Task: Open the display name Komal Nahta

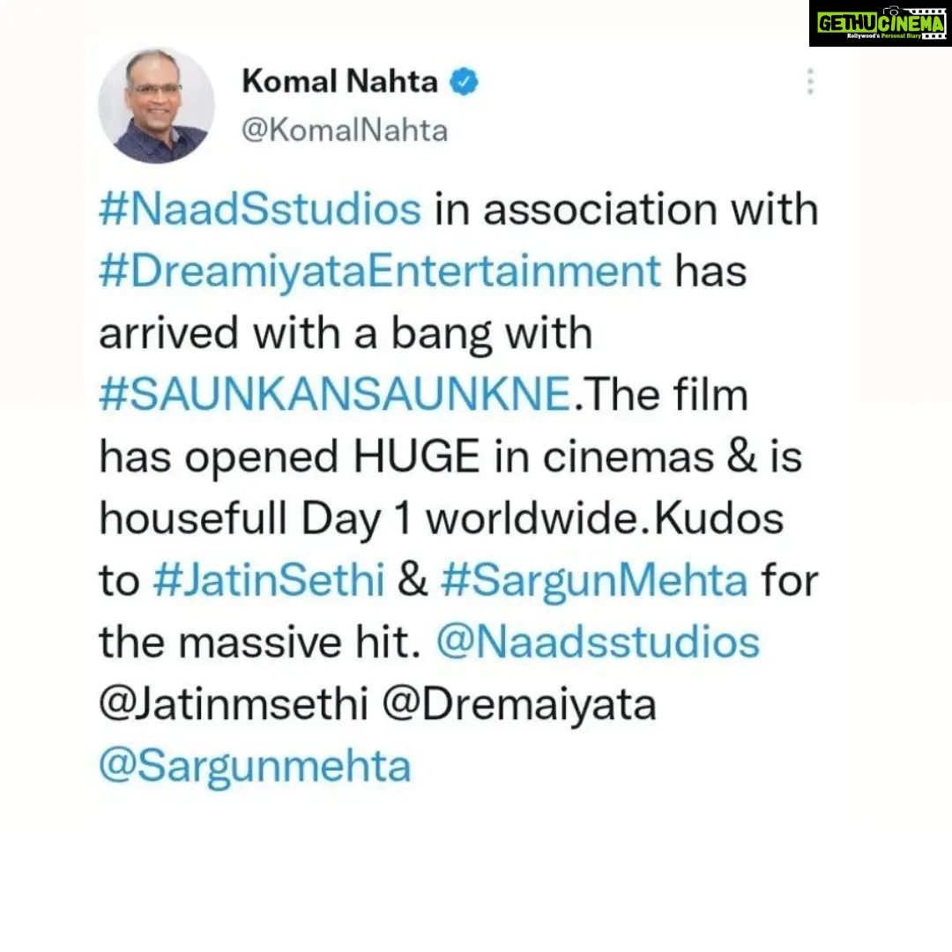Action: 339,81
